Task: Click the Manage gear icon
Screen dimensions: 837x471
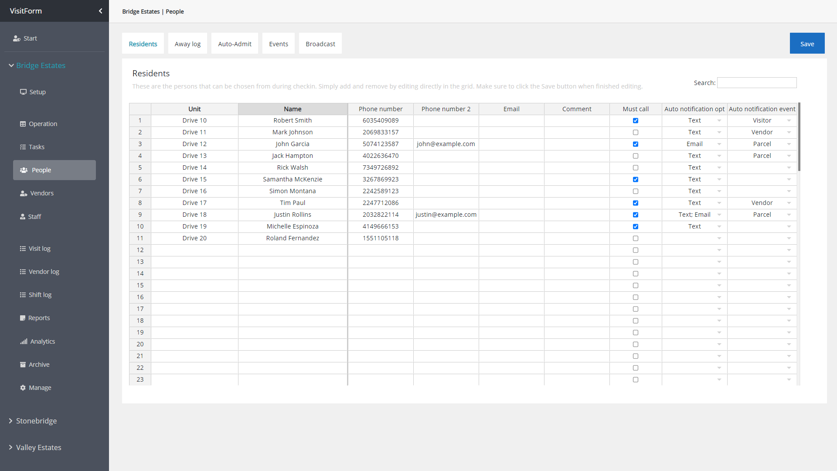Action: pyautogui.click(x=23, y=388)
